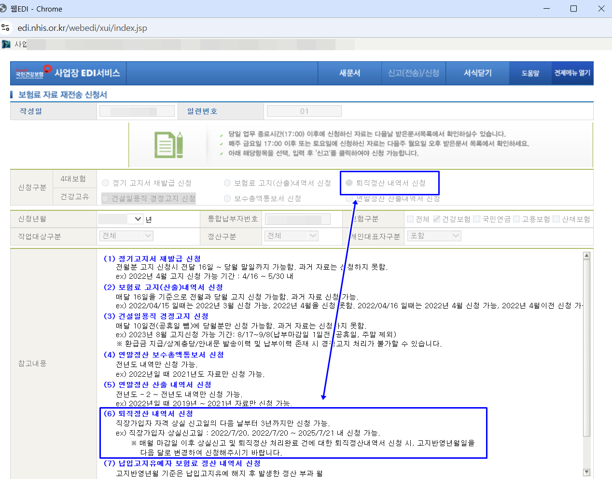Click heading (6) 퇴직정산 내역서 신청
612x479 pixels.
pyautogui.click(x=148, y=413)
